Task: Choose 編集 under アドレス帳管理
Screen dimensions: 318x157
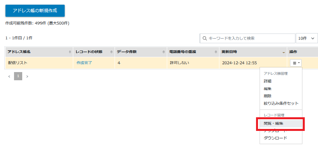Action: click(267, 88)
